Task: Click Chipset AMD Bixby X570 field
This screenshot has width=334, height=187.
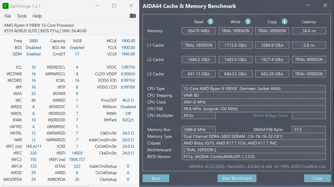Action: (254, 143)
